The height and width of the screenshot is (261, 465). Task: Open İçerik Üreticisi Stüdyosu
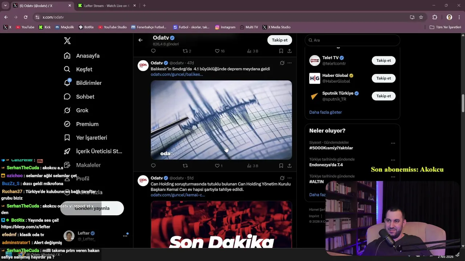click(93, 151)
